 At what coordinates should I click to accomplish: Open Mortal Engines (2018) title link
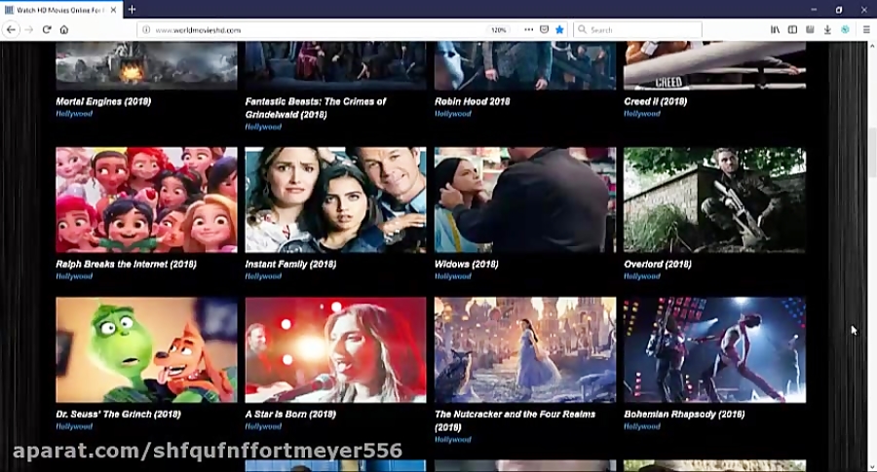click(103, 101)
